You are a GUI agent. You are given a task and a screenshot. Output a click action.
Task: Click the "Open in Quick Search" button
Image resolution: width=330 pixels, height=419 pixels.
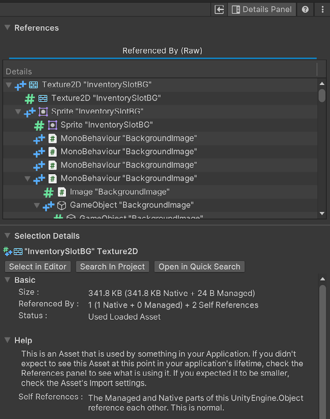pos(199,266)
